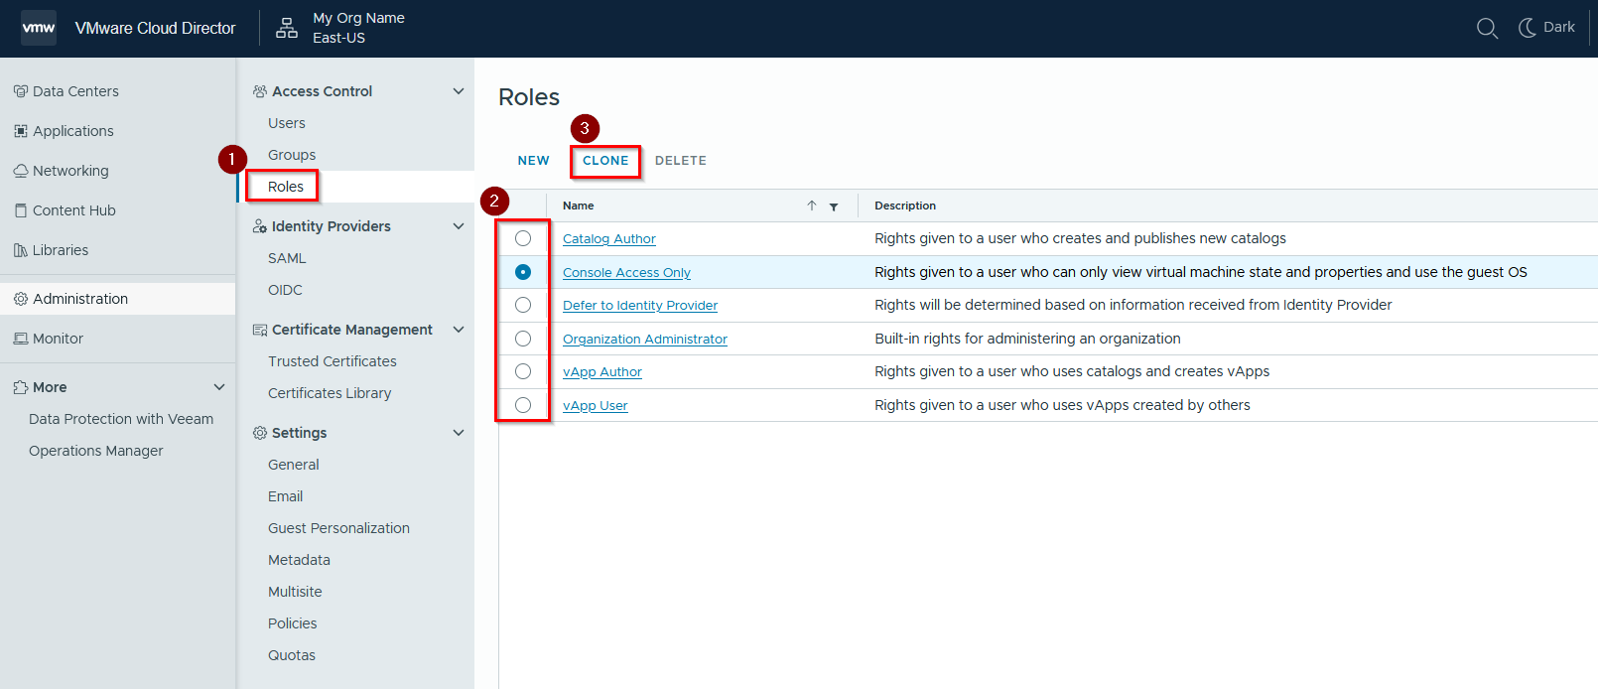
Task: Open the vApp User role link
Action: pos(596,406)
